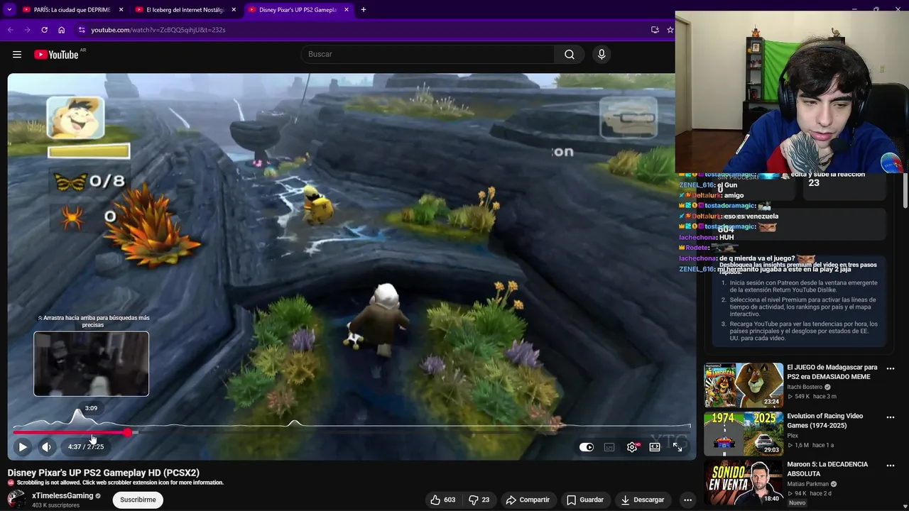909x511 pixels.
Task: Open Maroon 5: La DECADENCIA ABSOLUTA title
Action: [827, 468]
